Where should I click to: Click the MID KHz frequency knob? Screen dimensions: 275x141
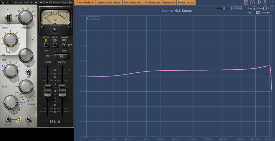pyautogui.click(x=11, y=71)
